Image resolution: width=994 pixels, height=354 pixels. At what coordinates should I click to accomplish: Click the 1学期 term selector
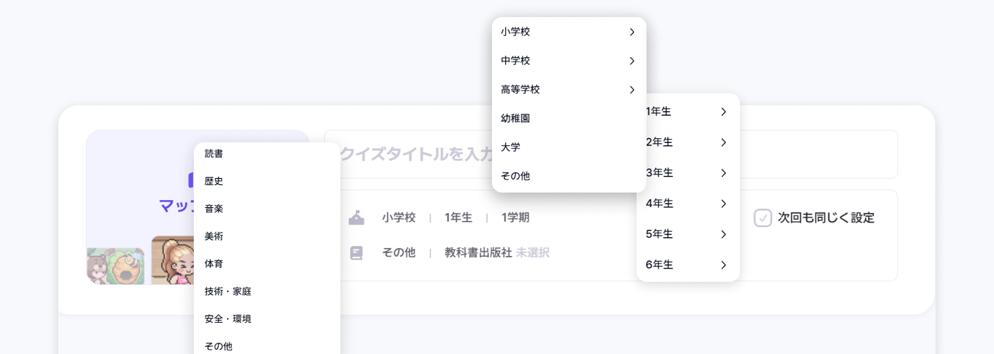click(x=515, y=218)
